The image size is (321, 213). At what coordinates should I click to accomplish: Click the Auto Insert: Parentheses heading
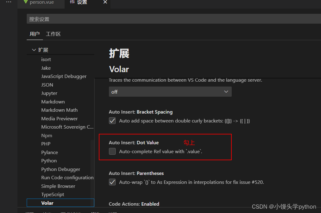tap(136, 173)
